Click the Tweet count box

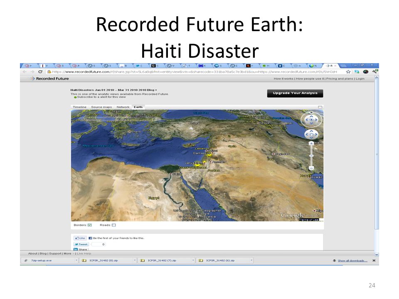[x=99, y=244]
